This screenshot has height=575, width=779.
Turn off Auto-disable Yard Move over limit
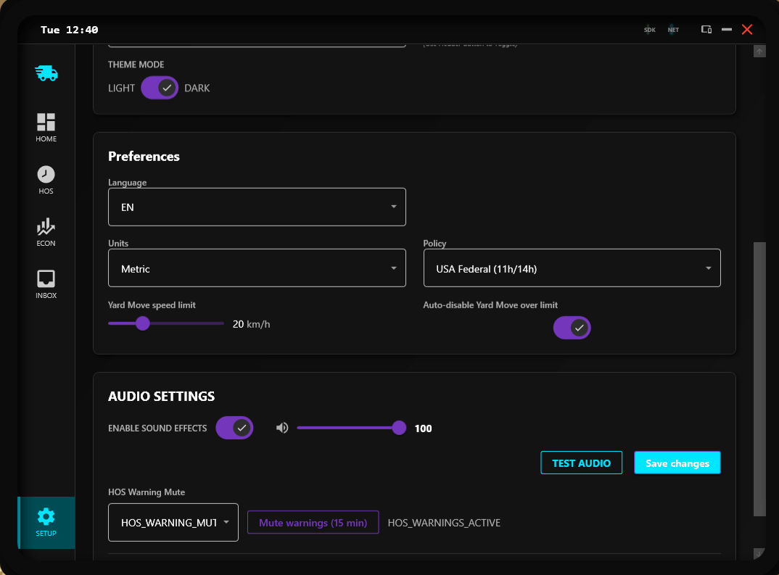coord(572,328)
